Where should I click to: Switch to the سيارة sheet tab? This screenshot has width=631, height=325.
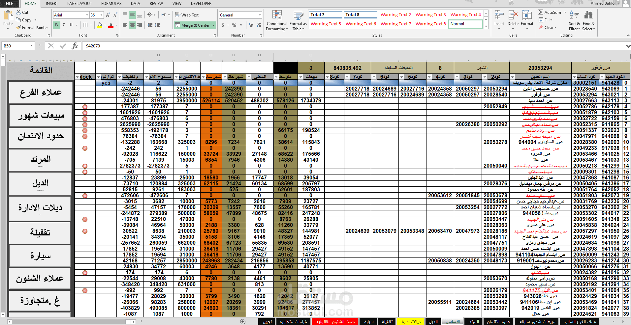tap(369, 322)
